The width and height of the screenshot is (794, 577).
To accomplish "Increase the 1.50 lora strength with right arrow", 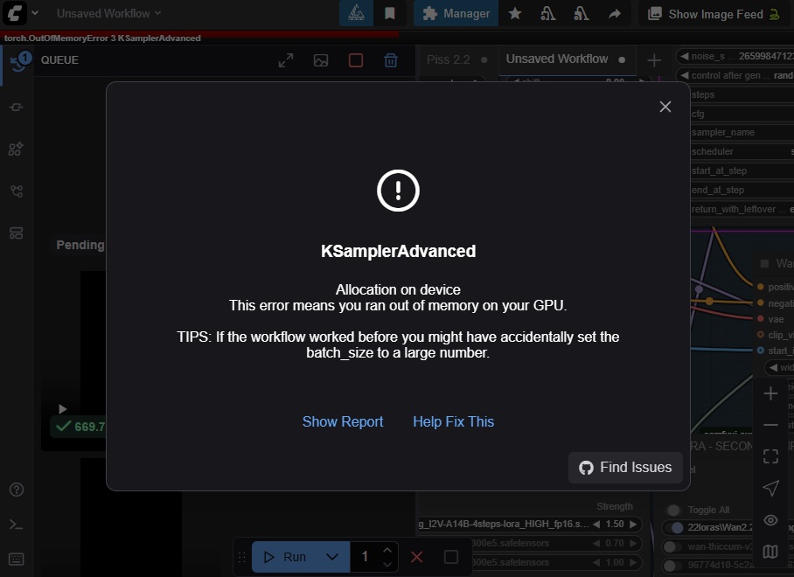I will [633, 524].
